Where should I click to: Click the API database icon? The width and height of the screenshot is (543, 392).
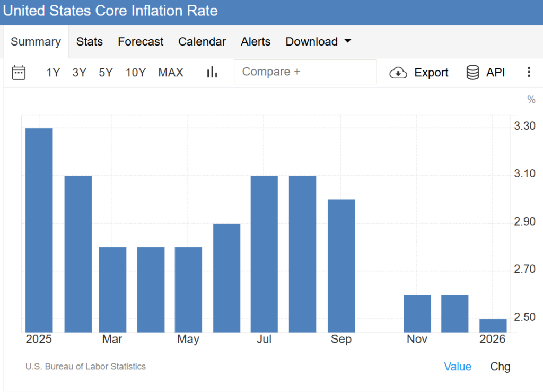[x=472, y=73]
